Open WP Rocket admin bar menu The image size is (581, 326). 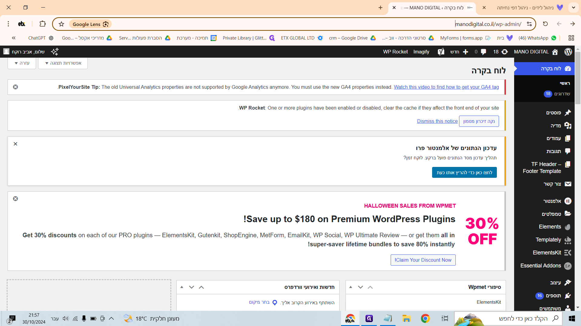tap(395, 52)
